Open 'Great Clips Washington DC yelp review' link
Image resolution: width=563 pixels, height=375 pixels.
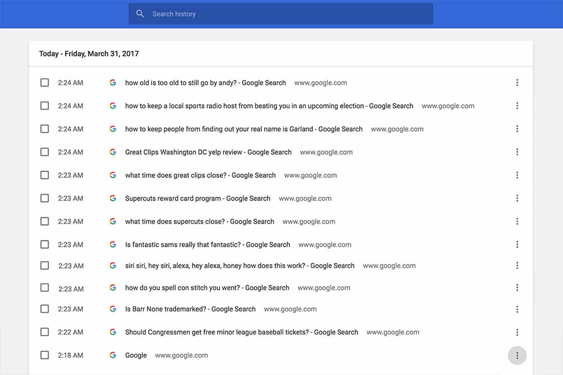(208, 152)
